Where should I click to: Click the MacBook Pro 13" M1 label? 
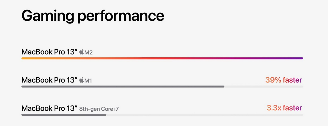tap(57, 80)
